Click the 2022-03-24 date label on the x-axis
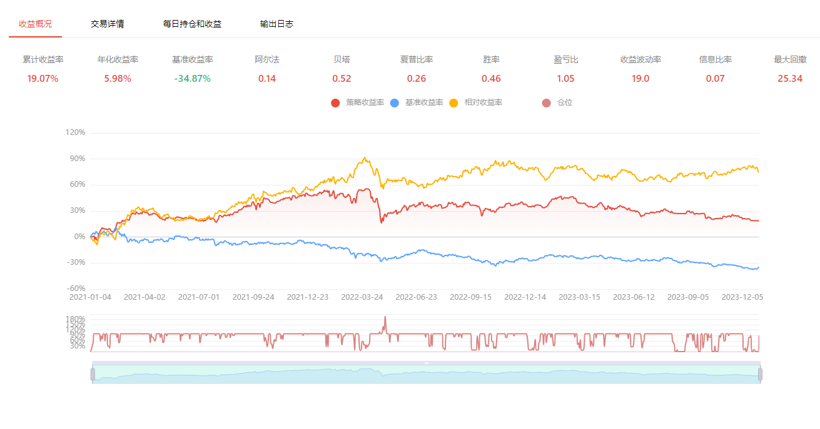The height and width of the screenshot is (429, 820). point(362,297)
